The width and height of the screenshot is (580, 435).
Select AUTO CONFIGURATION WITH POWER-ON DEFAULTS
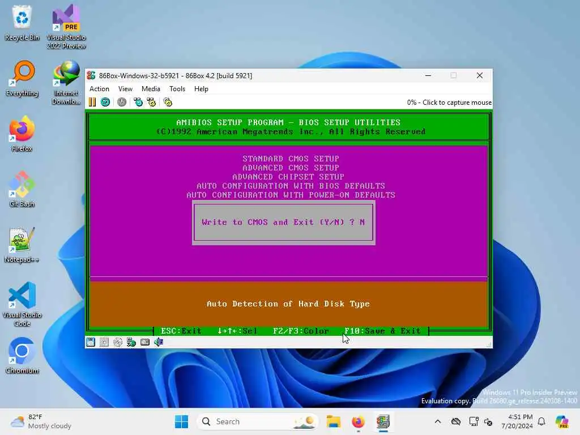[x=291, y=195]
